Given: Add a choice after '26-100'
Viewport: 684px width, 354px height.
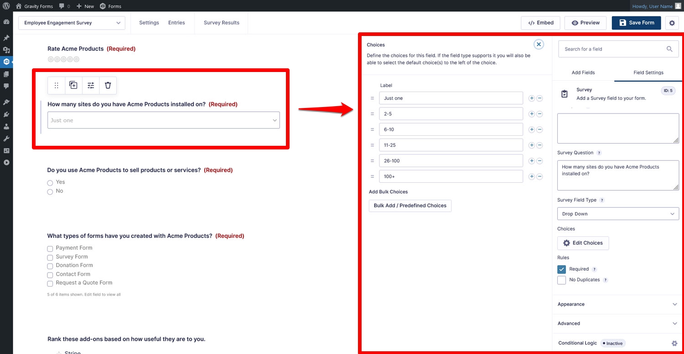Looking at the screenshot, I should tap(531, 161).
